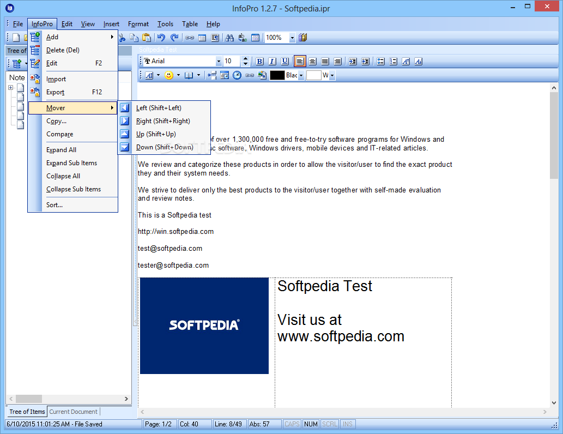Open the Black font color dropdown
Image resolution: width=563 pixels, height=434 pixels.
pyautogui.click(x=301, y=75)
